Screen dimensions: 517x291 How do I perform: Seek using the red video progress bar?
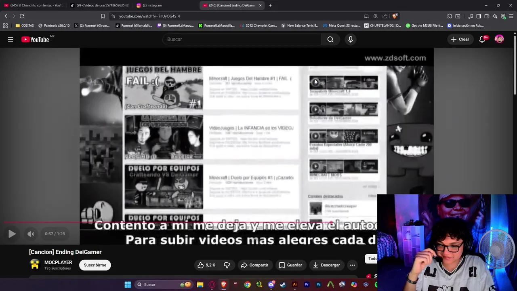click(190, 222)
